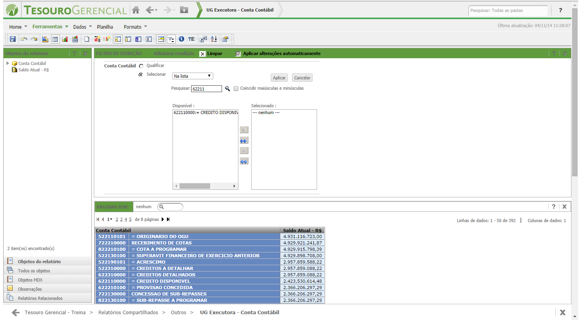Open help question mark at top right
This screenshot has height=323, width=581.
point(561,10)
